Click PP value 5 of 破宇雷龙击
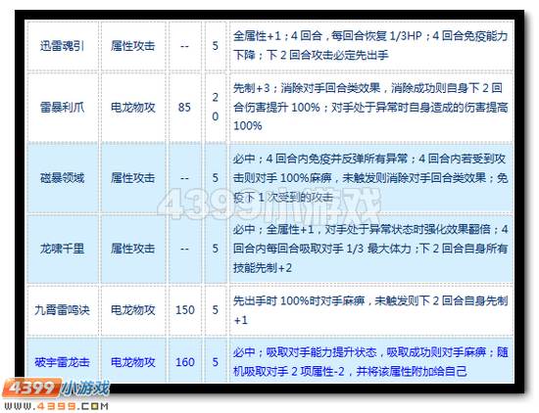Image resolution: width=539 pixels, height=413 pixels. [x=216, y=362]
